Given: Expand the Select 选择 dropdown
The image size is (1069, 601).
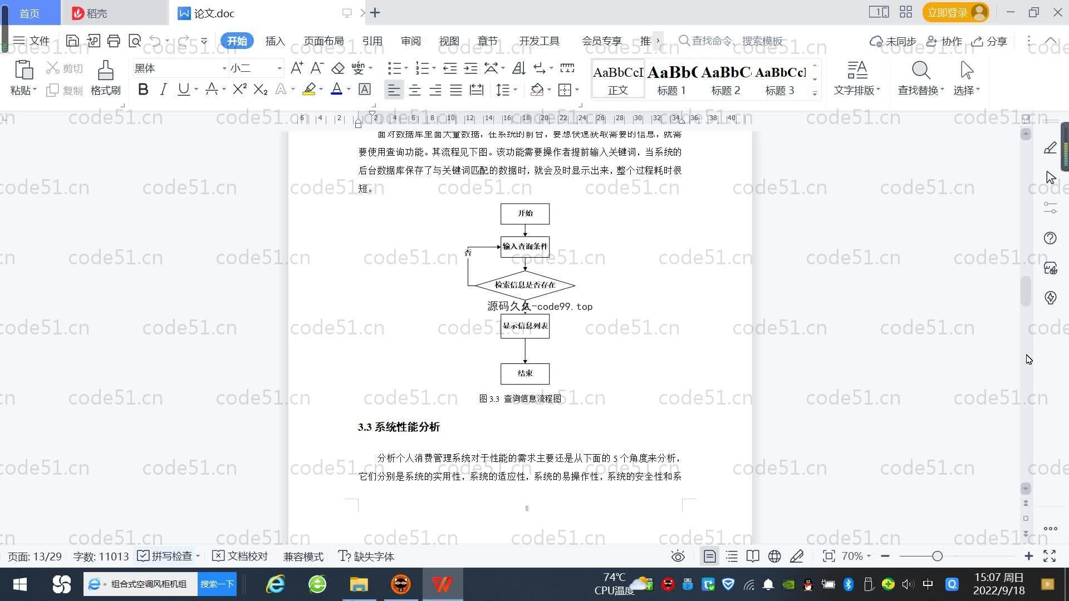Looking at the screenshot, I should click(x=967, y=90).
